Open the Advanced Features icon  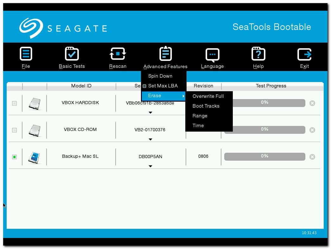[165, 53]
